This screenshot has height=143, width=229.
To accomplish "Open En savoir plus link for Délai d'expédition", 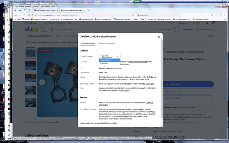I will tap(149, 84).
